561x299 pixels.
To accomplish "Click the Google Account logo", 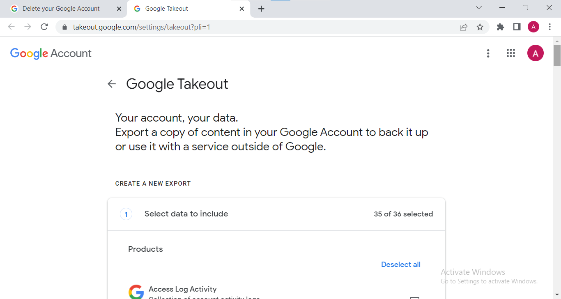I will click(51, 53).
